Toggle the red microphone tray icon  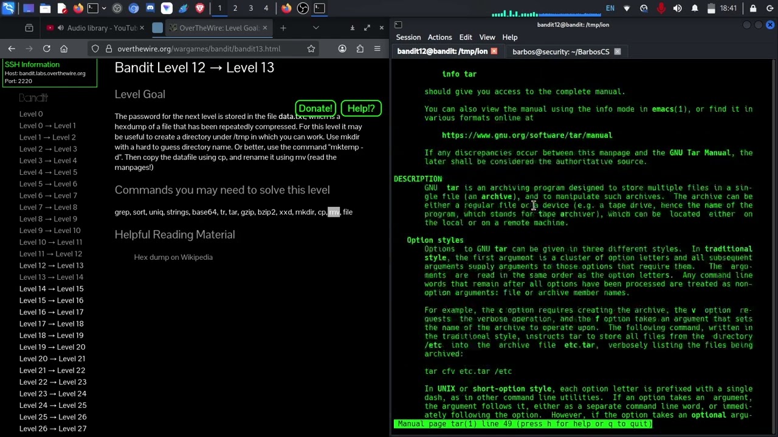pyautogui.click(x=661, y=8)
